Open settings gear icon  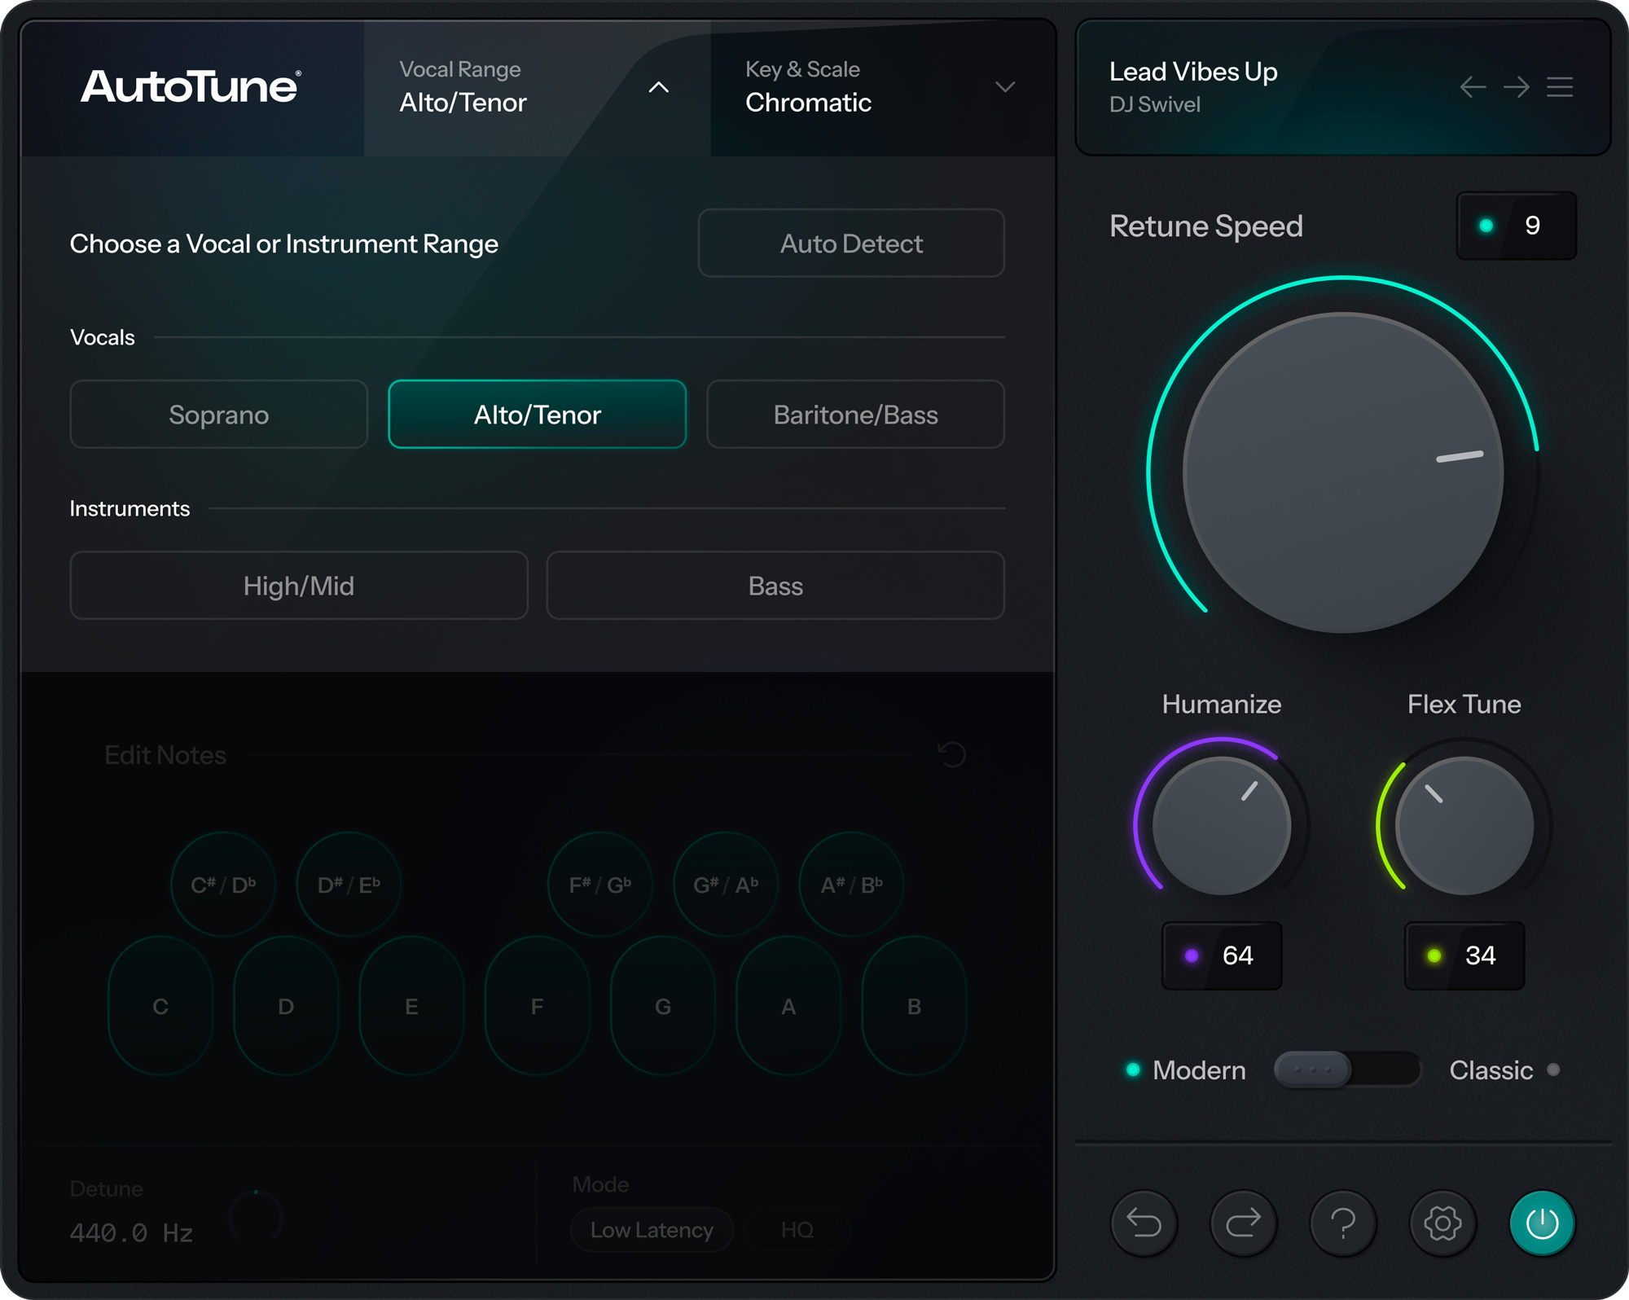1442,1223
